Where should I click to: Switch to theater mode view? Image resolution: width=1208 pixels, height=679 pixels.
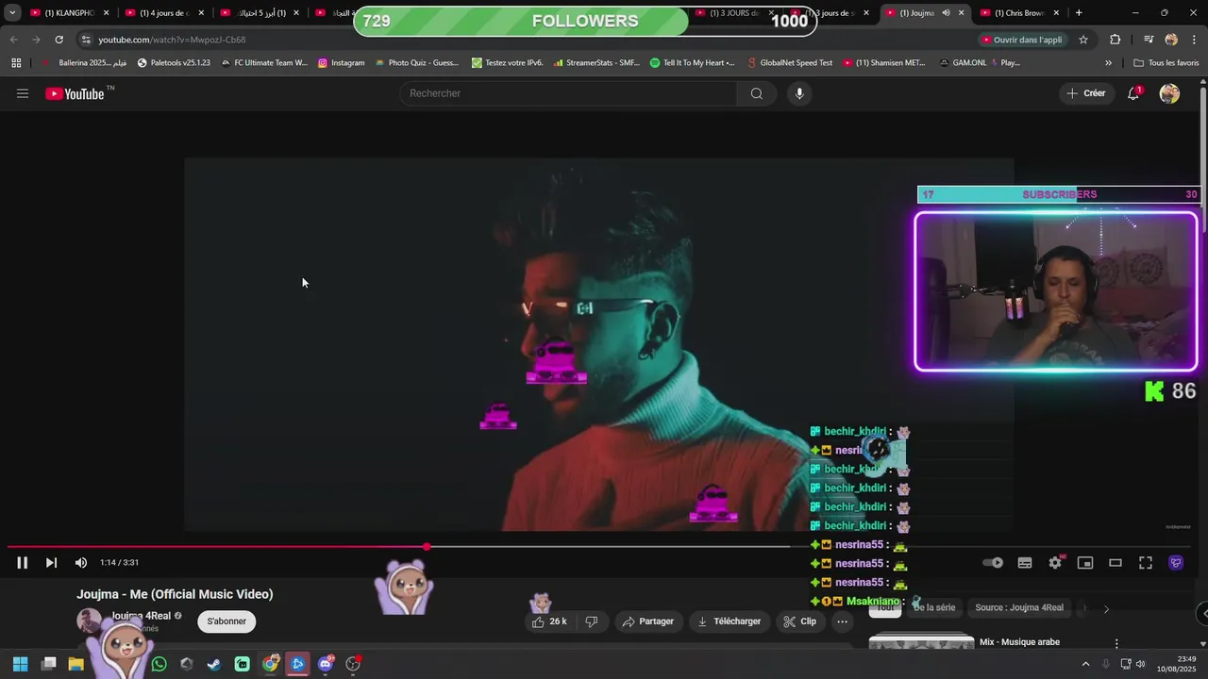(x=1116, y=563)
